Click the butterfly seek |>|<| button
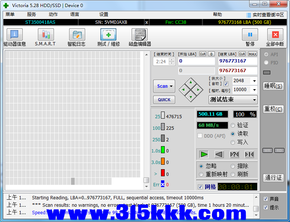This screenshot has width=290, height=222. (249, 154)
